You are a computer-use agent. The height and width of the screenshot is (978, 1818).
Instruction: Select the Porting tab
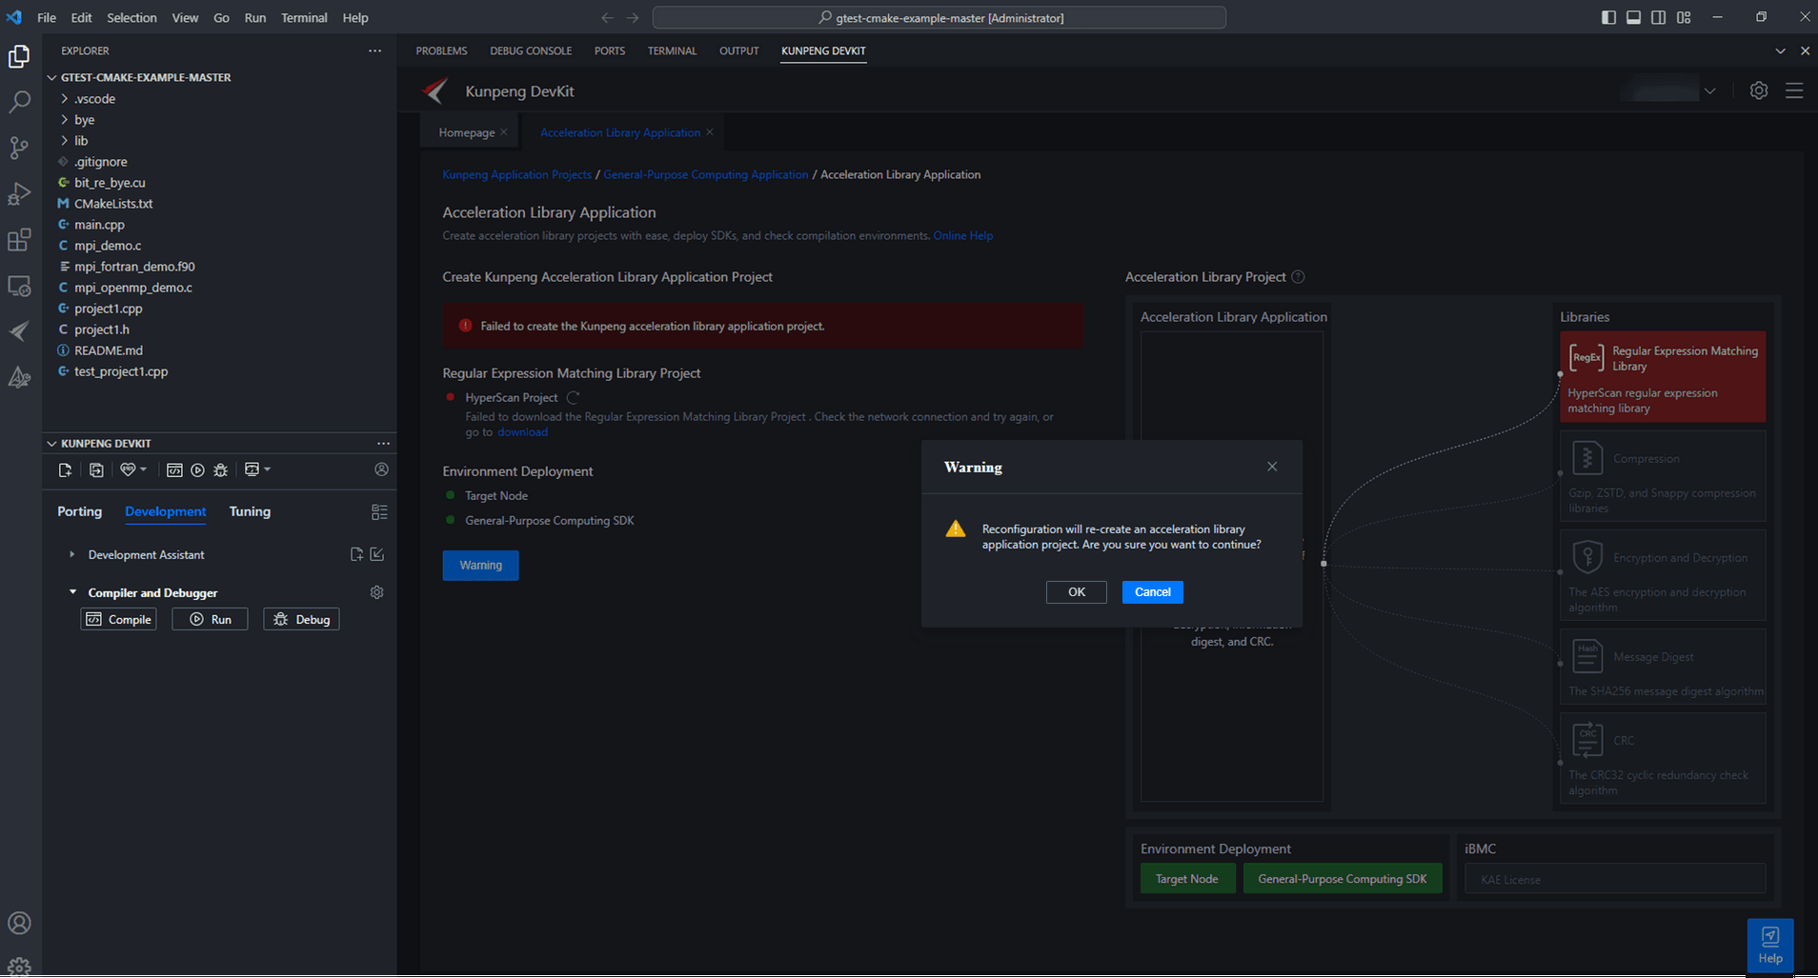click(x=79, y=511)
